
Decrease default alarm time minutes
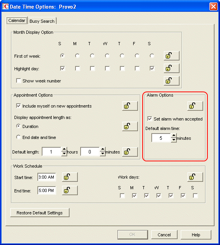tap(174, 140)
